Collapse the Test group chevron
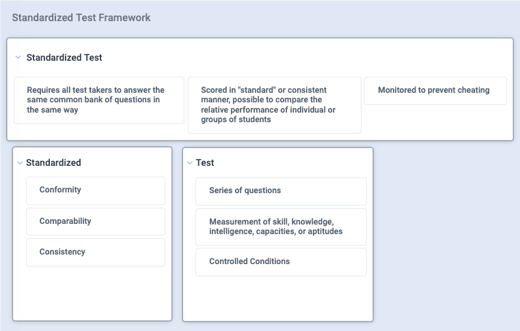 coord(190,162)
